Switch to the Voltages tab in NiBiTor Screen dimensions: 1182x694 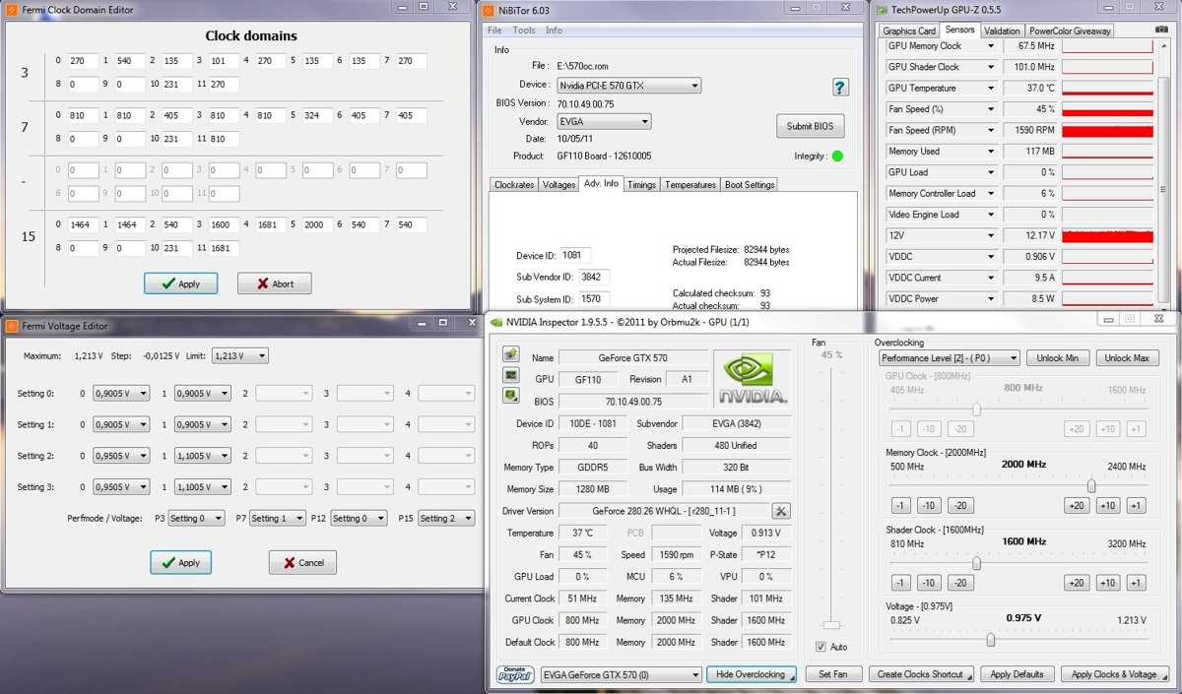558,184
